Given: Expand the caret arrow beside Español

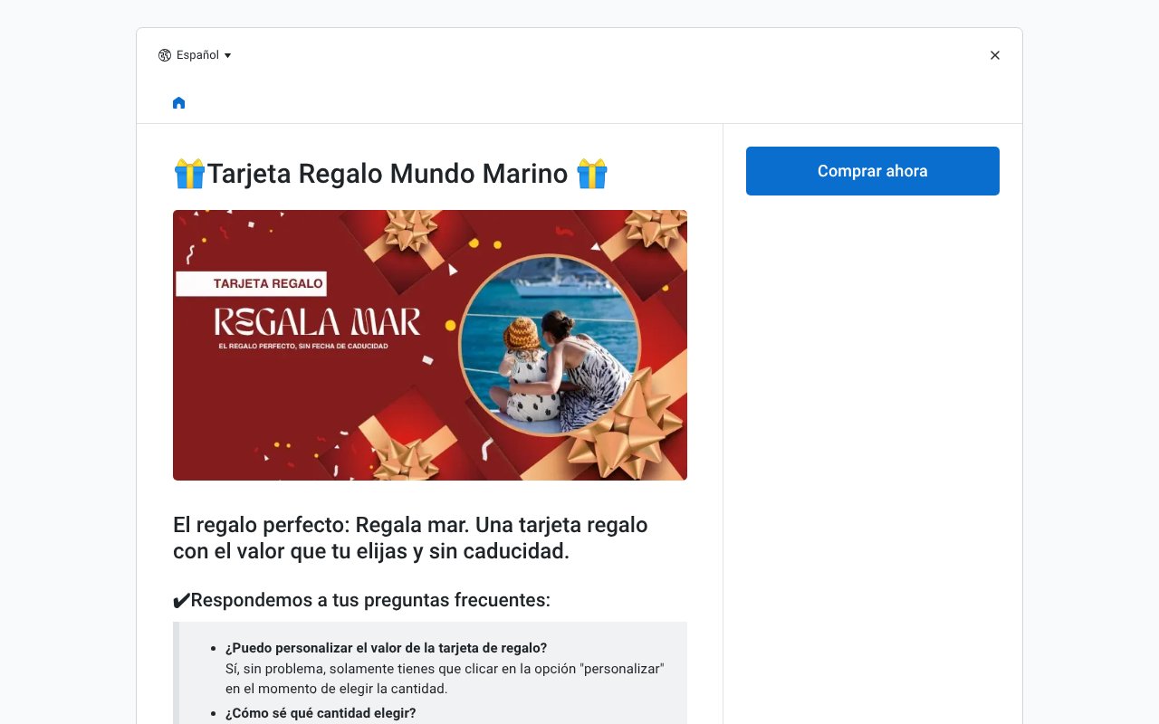Looking at the screenshot, I should 227,55.
